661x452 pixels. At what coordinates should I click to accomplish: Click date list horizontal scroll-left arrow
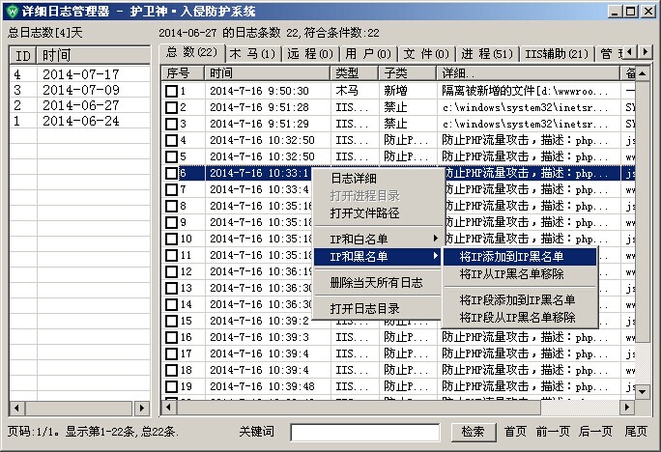click(x=16, y=408)
